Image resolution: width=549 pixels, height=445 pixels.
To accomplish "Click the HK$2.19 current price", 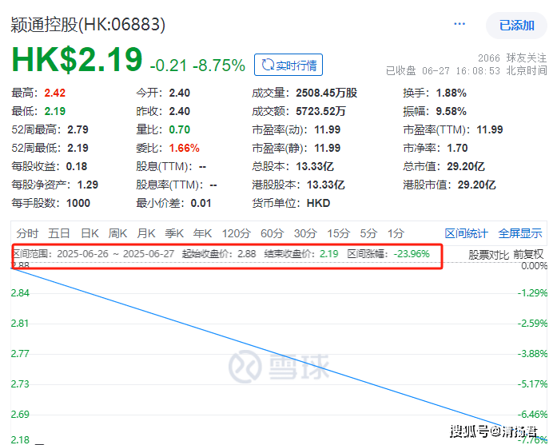I will point(77,60).
